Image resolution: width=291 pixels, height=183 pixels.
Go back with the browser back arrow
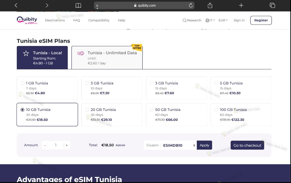point(16,5)
